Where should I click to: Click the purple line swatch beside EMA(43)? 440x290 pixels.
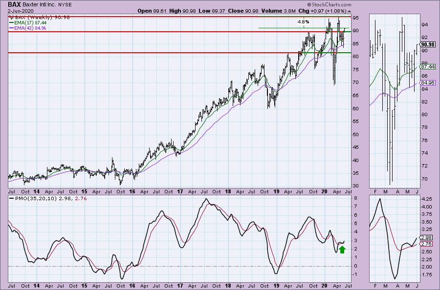12,28
